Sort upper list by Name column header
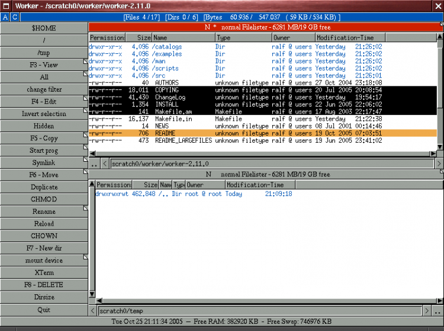 pos(184,38)
